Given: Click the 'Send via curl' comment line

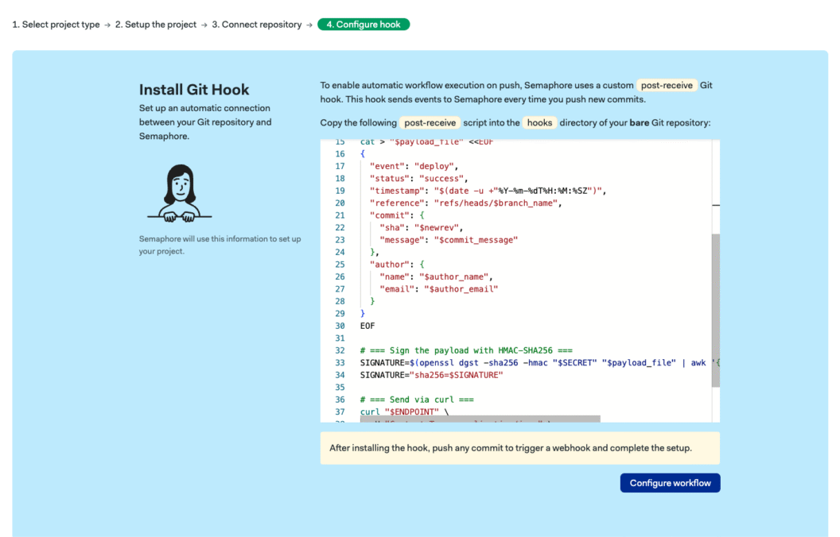Looking at the screenshot, I should click(417, 400).
